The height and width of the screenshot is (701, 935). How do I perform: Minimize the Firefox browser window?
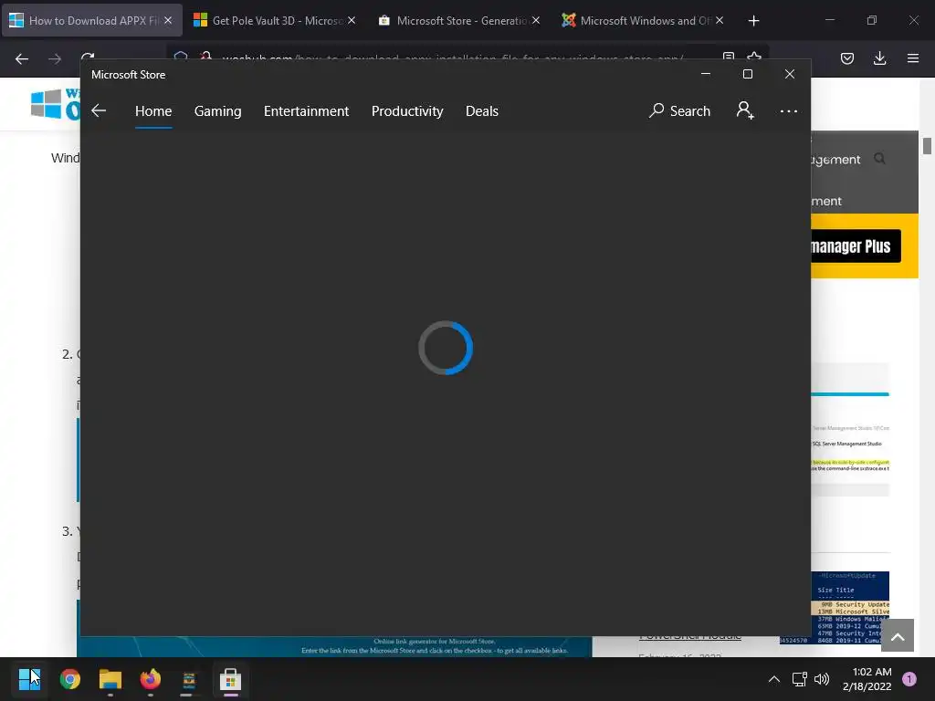(x=829, y=20)
